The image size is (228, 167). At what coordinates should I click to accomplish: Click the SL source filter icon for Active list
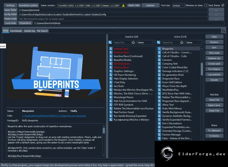159,42
